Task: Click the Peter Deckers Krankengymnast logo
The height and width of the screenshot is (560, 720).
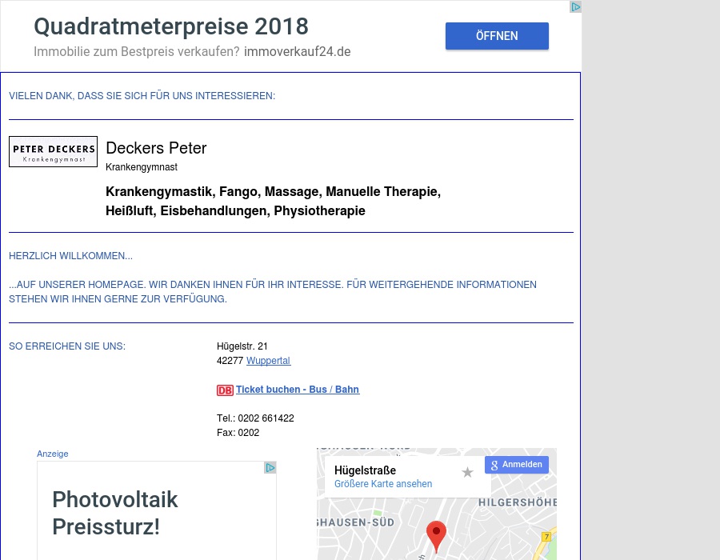Action: coord(53,151)
